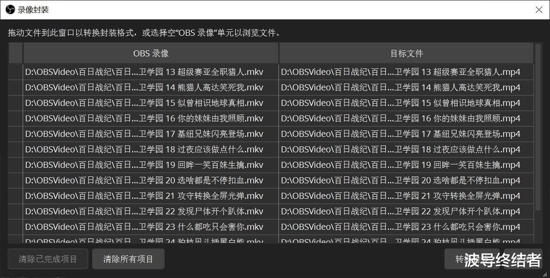The height and width of the screenshot is (278, 550).
Task: Click the 清除所有项目 button
Action: click(128, 259)
